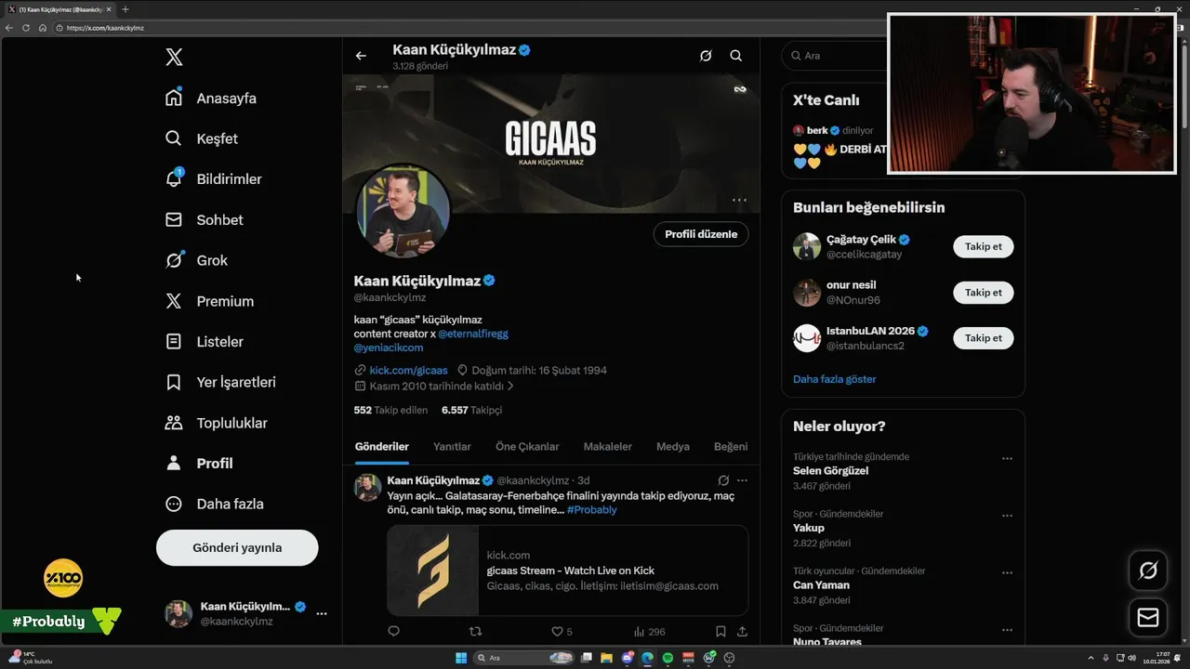Image resolution: width=1190 pixels, height=669 pixels.
Task: Click link icon on banner image
Action: tap(740, 89)
